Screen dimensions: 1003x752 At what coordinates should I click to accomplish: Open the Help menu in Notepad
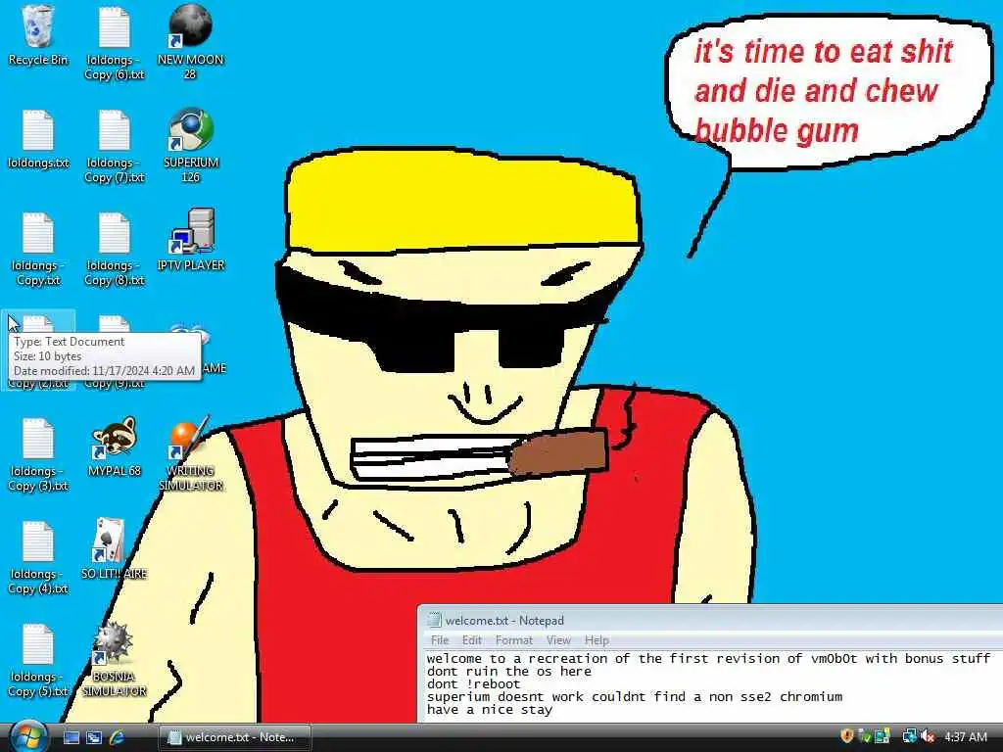[x=597, y=640]
